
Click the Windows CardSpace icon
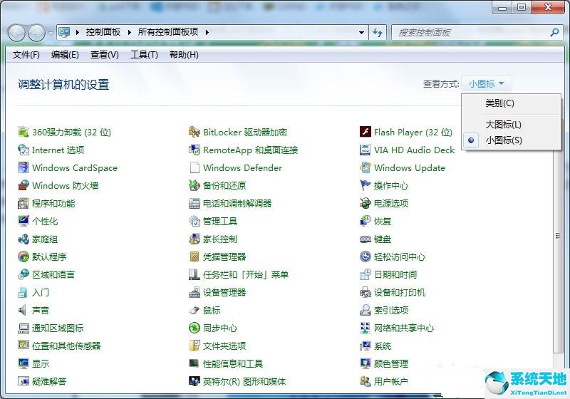point(24,167)
